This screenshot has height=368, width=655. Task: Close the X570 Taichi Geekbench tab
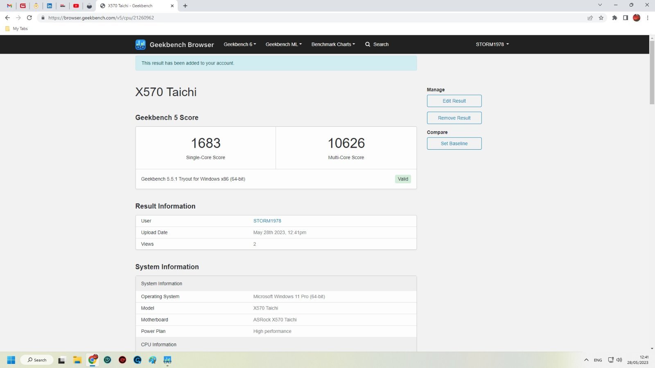[172, 6]
